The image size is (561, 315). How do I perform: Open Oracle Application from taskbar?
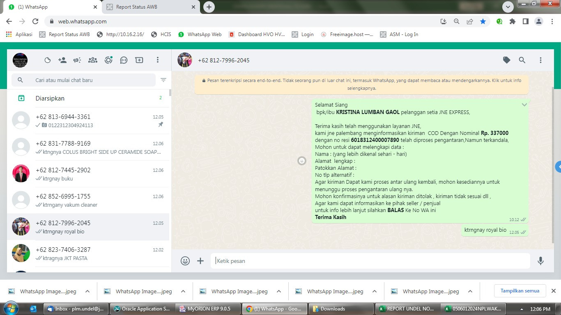tap(142, 309)
